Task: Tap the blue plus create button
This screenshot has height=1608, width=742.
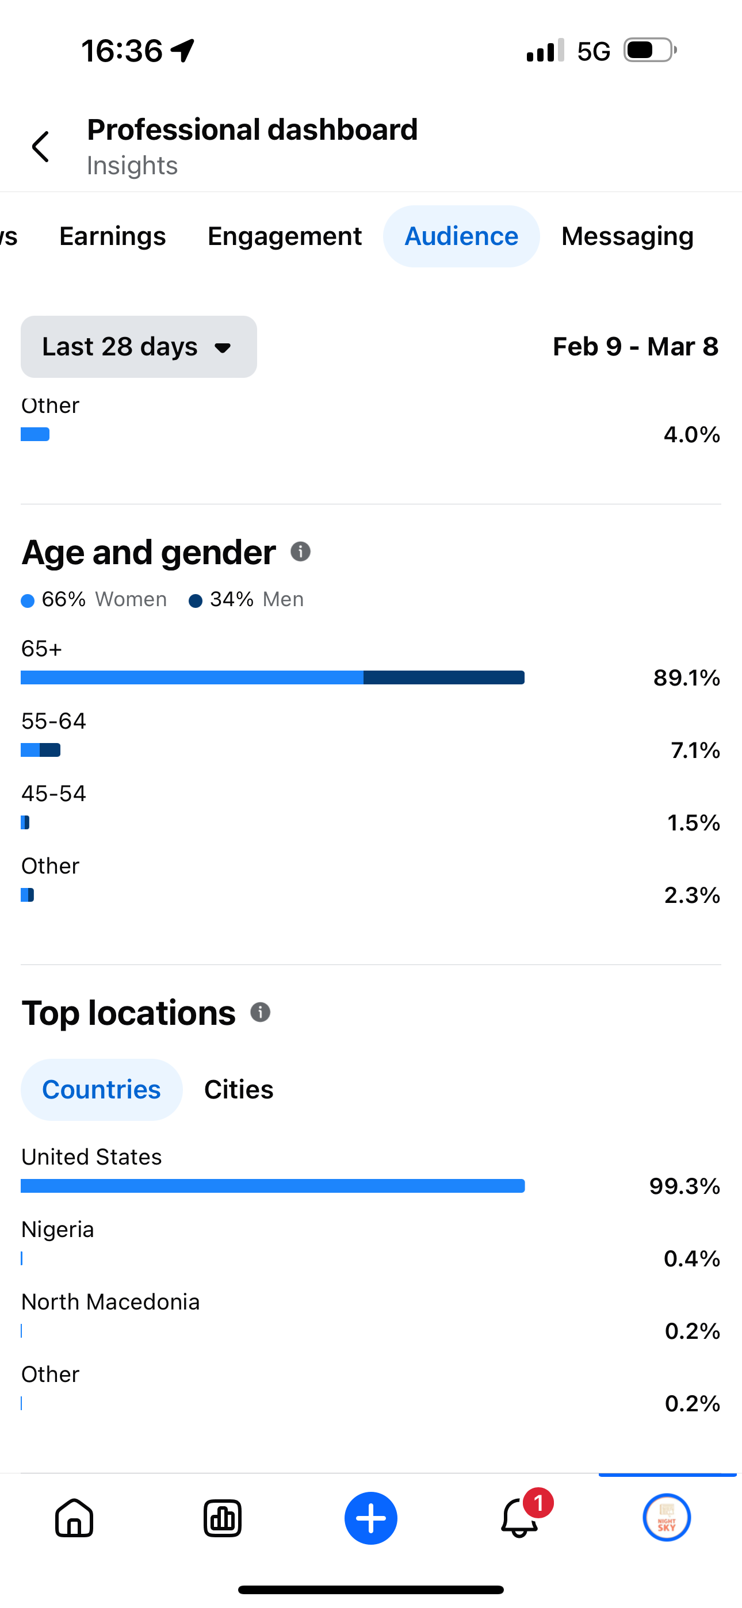Action: click(371, 1518)
